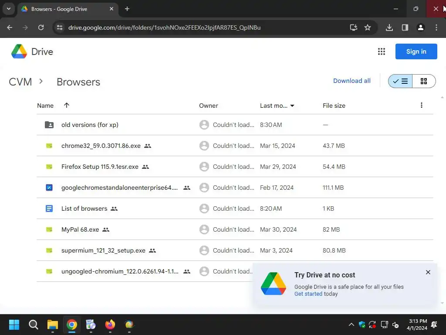Show hidden system tray icons
This screenshot has height=335, width=446.
tap(351, 325)
